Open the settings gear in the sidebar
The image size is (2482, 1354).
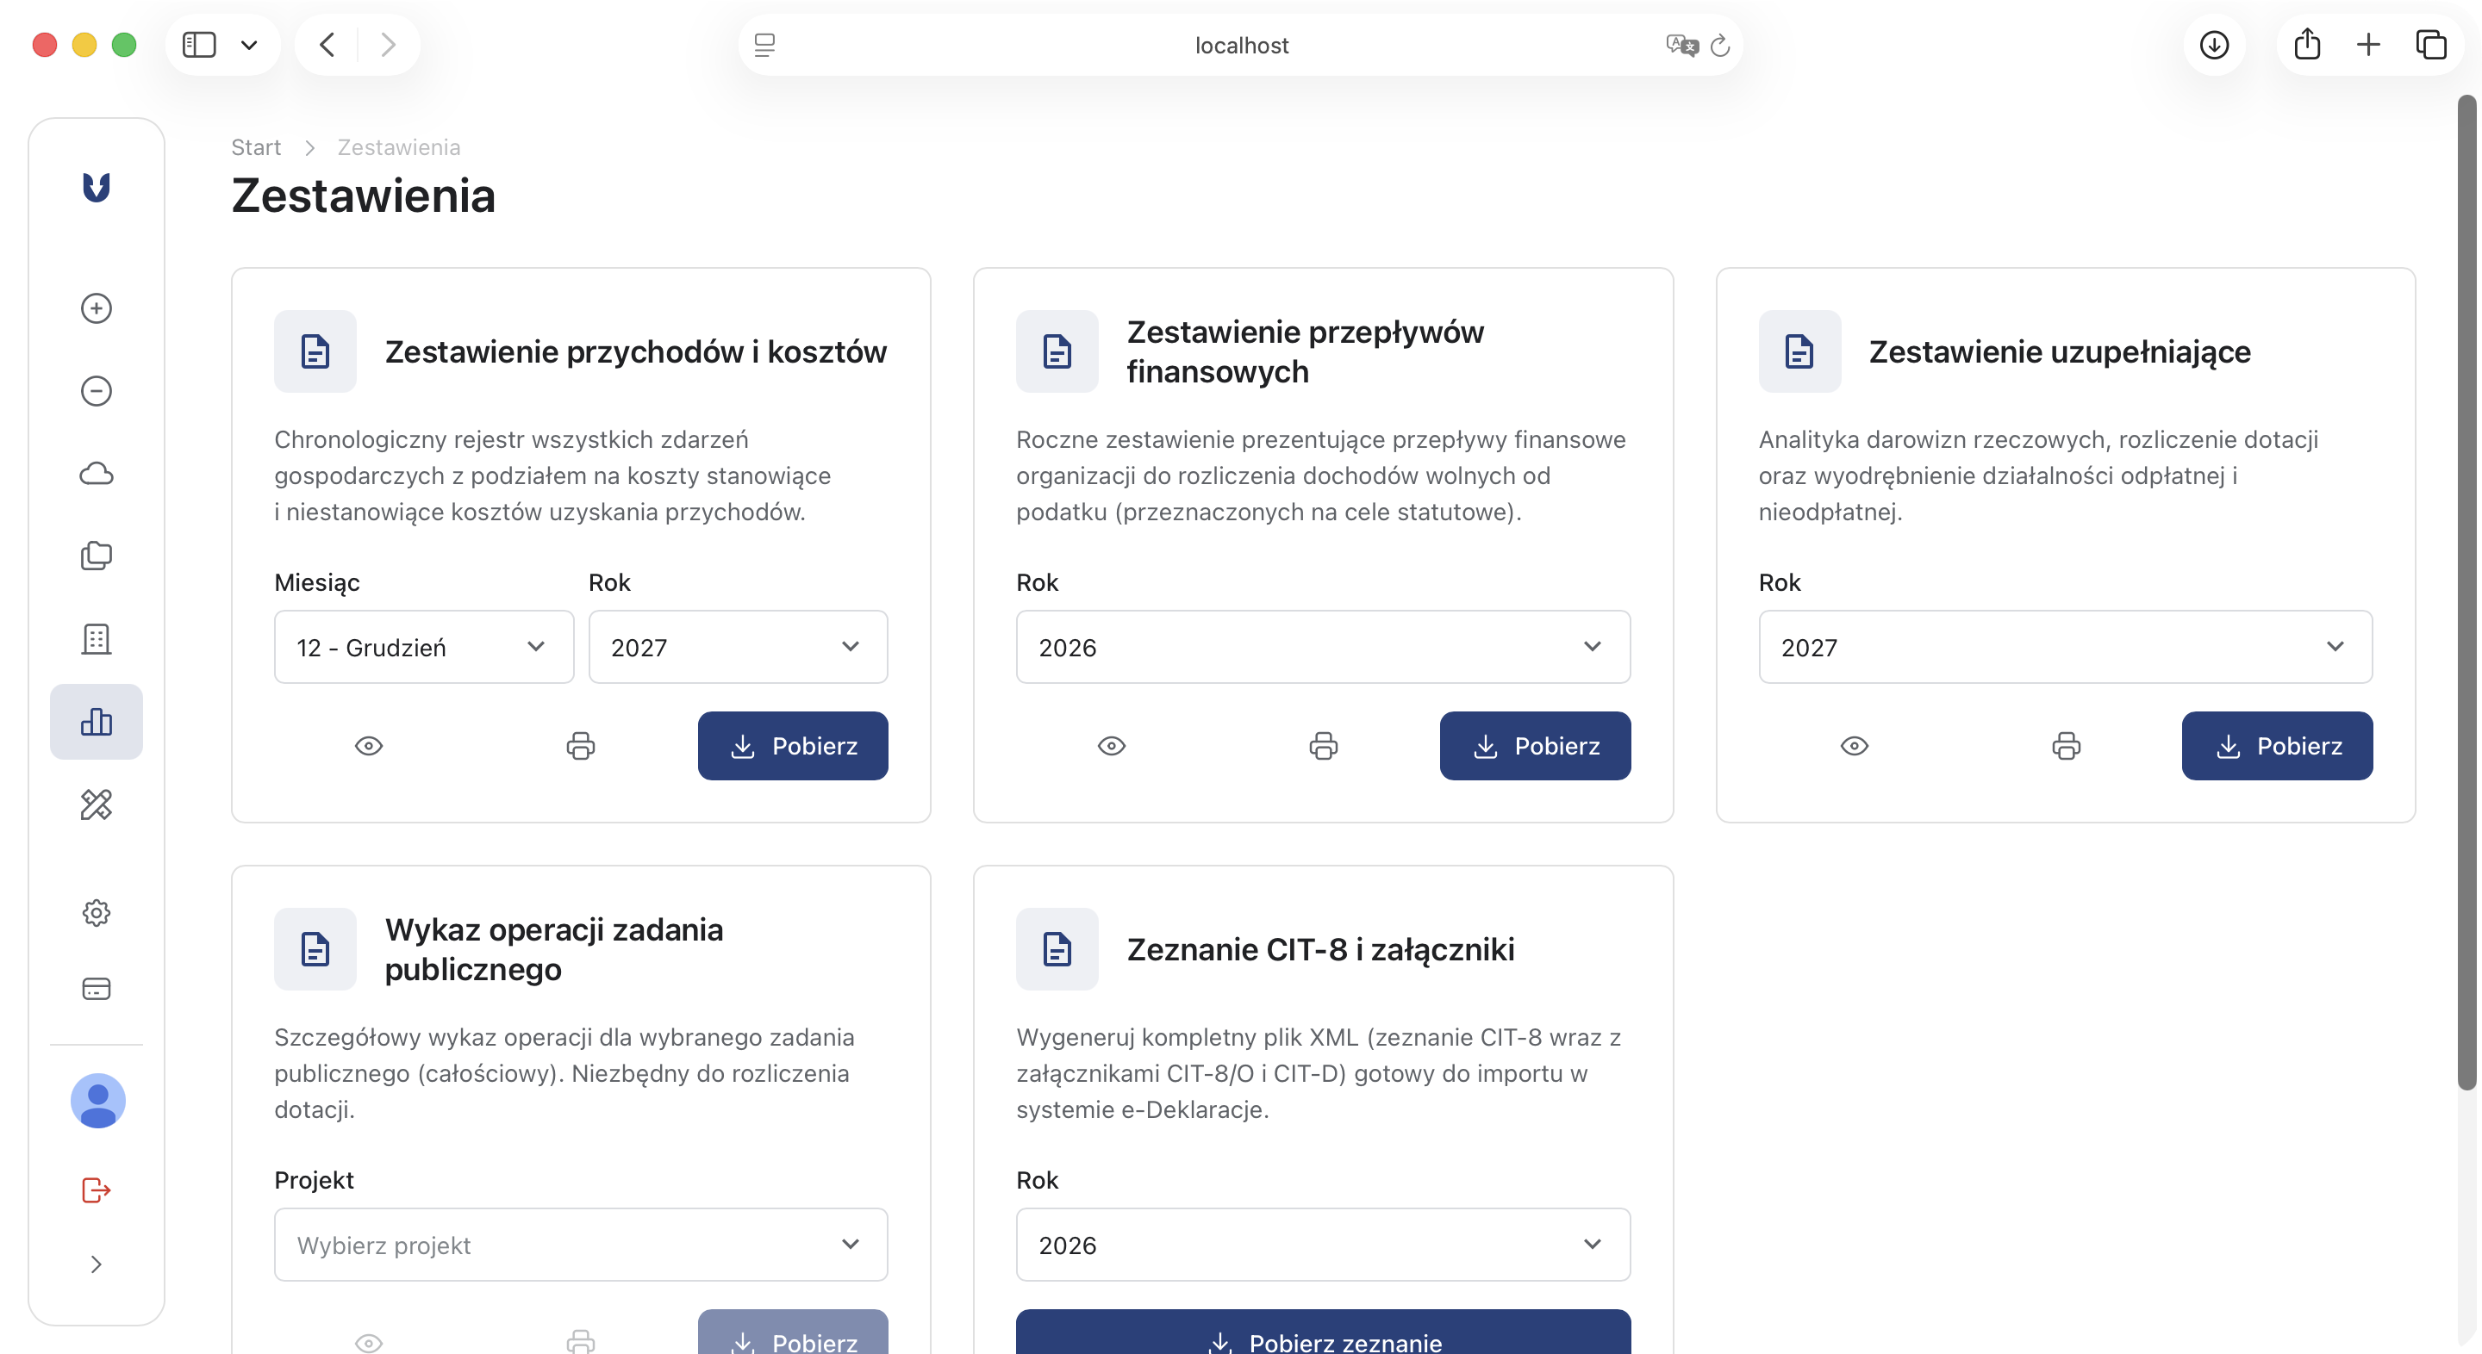97,912
